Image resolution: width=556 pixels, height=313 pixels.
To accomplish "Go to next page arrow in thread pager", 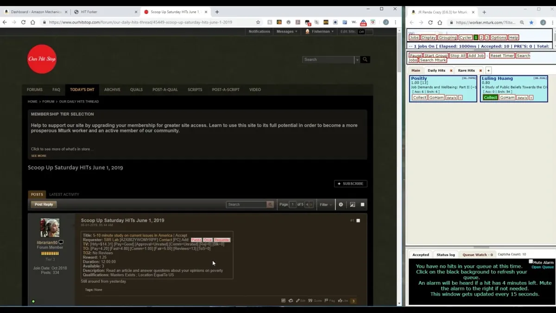I will [311, 204].
